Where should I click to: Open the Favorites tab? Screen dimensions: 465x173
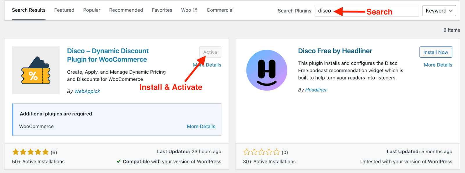[x=162, y=10]
